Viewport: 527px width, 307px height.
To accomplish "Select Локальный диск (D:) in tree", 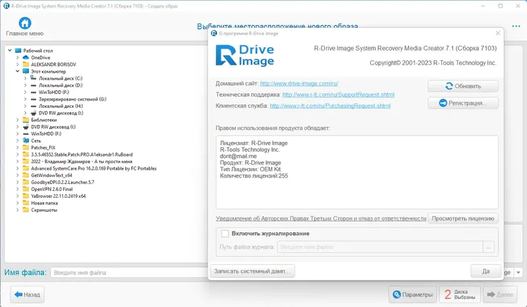I will [x=61, y=85].
